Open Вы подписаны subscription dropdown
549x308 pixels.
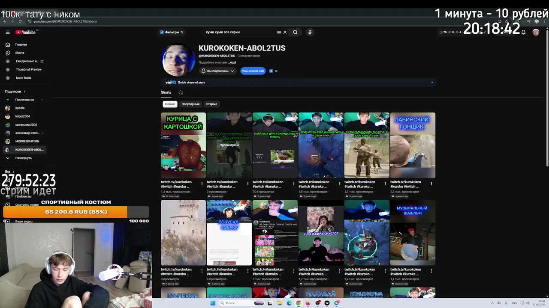coord(217,71)
